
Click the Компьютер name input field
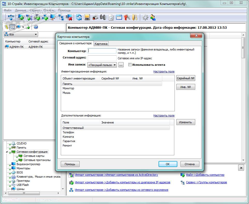click(102, 51)
